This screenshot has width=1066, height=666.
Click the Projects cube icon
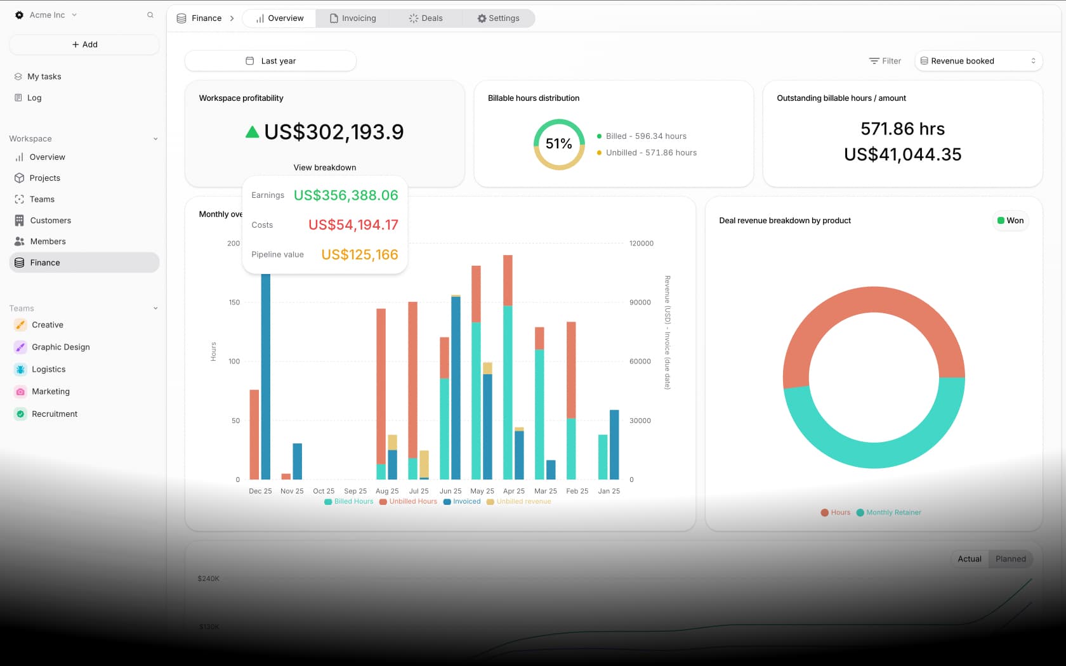tap(19, 178)
